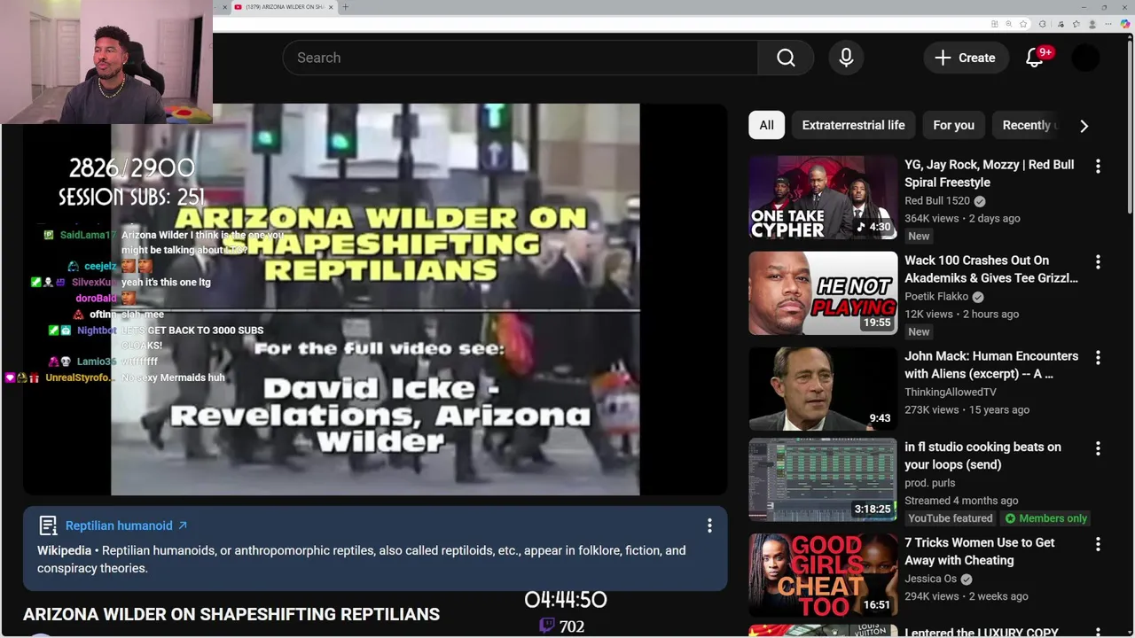Click title 7 Tricks Women Use

point(980,551)
